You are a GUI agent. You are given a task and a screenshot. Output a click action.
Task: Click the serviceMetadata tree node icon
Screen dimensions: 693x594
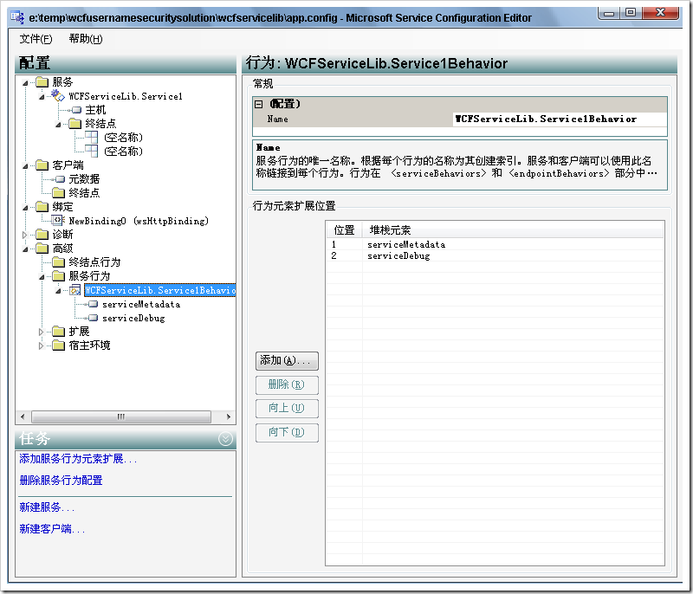pos(93,304)
